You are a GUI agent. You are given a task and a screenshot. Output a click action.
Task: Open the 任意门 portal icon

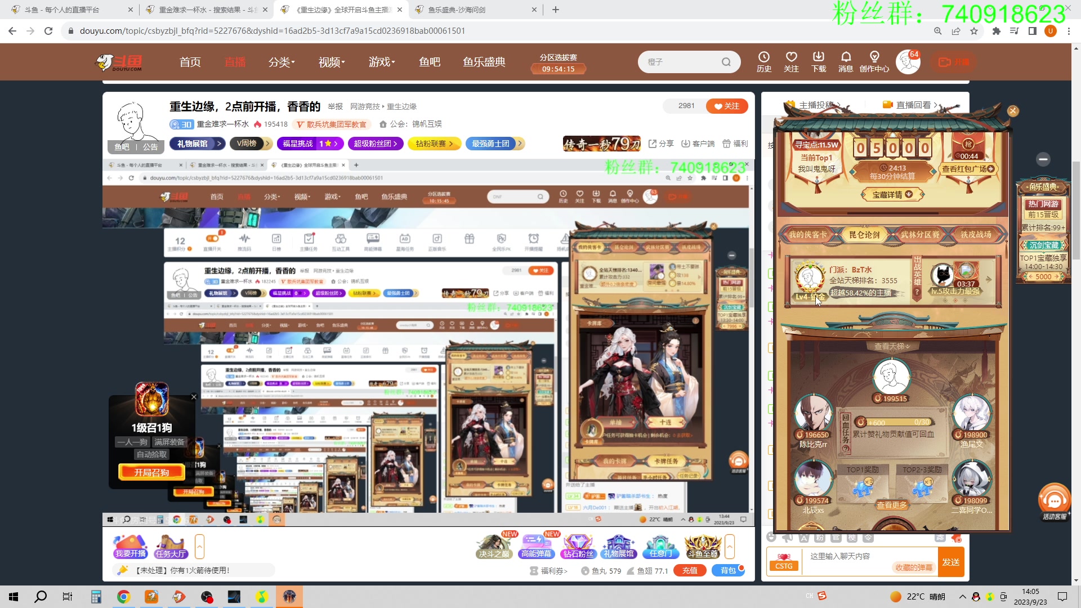[x=660, y=547]
